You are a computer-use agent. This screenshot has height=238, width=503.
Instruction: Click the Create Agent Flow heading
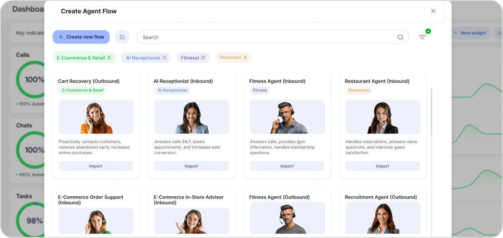coord(89,11)
